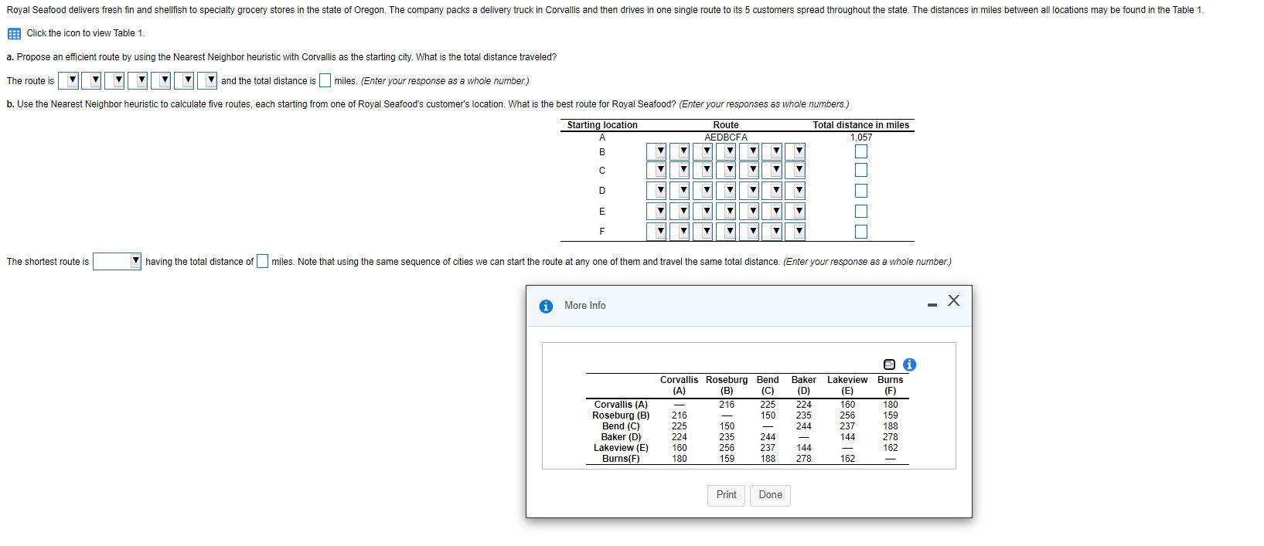Click the '1,057' total distance value
This screenshot has width=1264, height=546.
861,137
